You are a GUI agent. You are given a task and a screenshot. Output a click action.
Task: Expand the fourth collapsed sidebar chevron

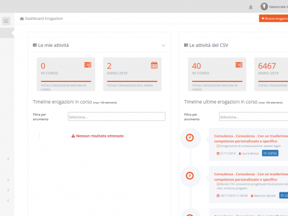[8, 201]
